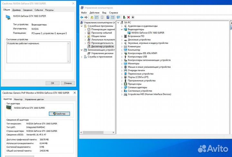This screenshot has width=232, height=157.
Task: Click the Отмена button
Action: (x=68, y=83)
